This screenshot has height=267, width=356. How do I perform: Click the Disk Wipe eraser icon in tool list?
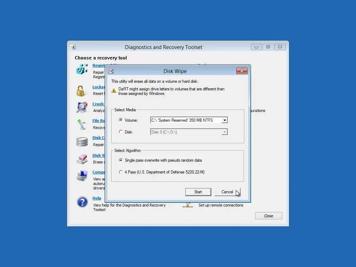82,159
